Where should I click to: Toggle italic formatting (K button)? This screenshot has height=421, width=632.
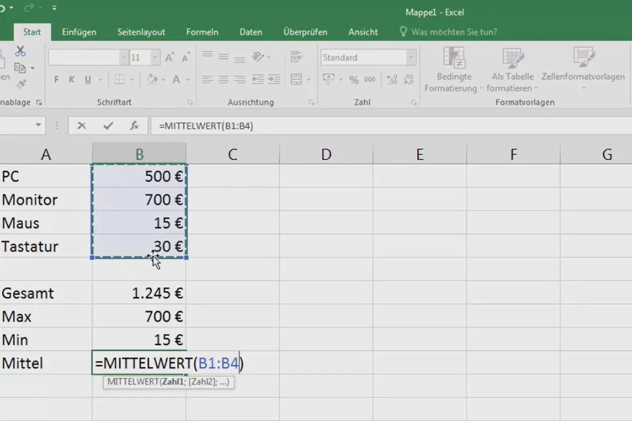[x=72, y=79]
